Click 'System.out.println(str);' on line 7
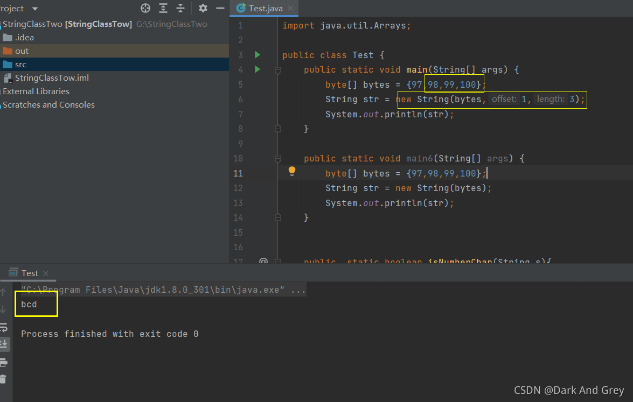The height and width of the screenshot is (402, 633). click(x=389, y=115)
